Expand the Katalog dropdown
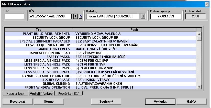 point(143,16)
